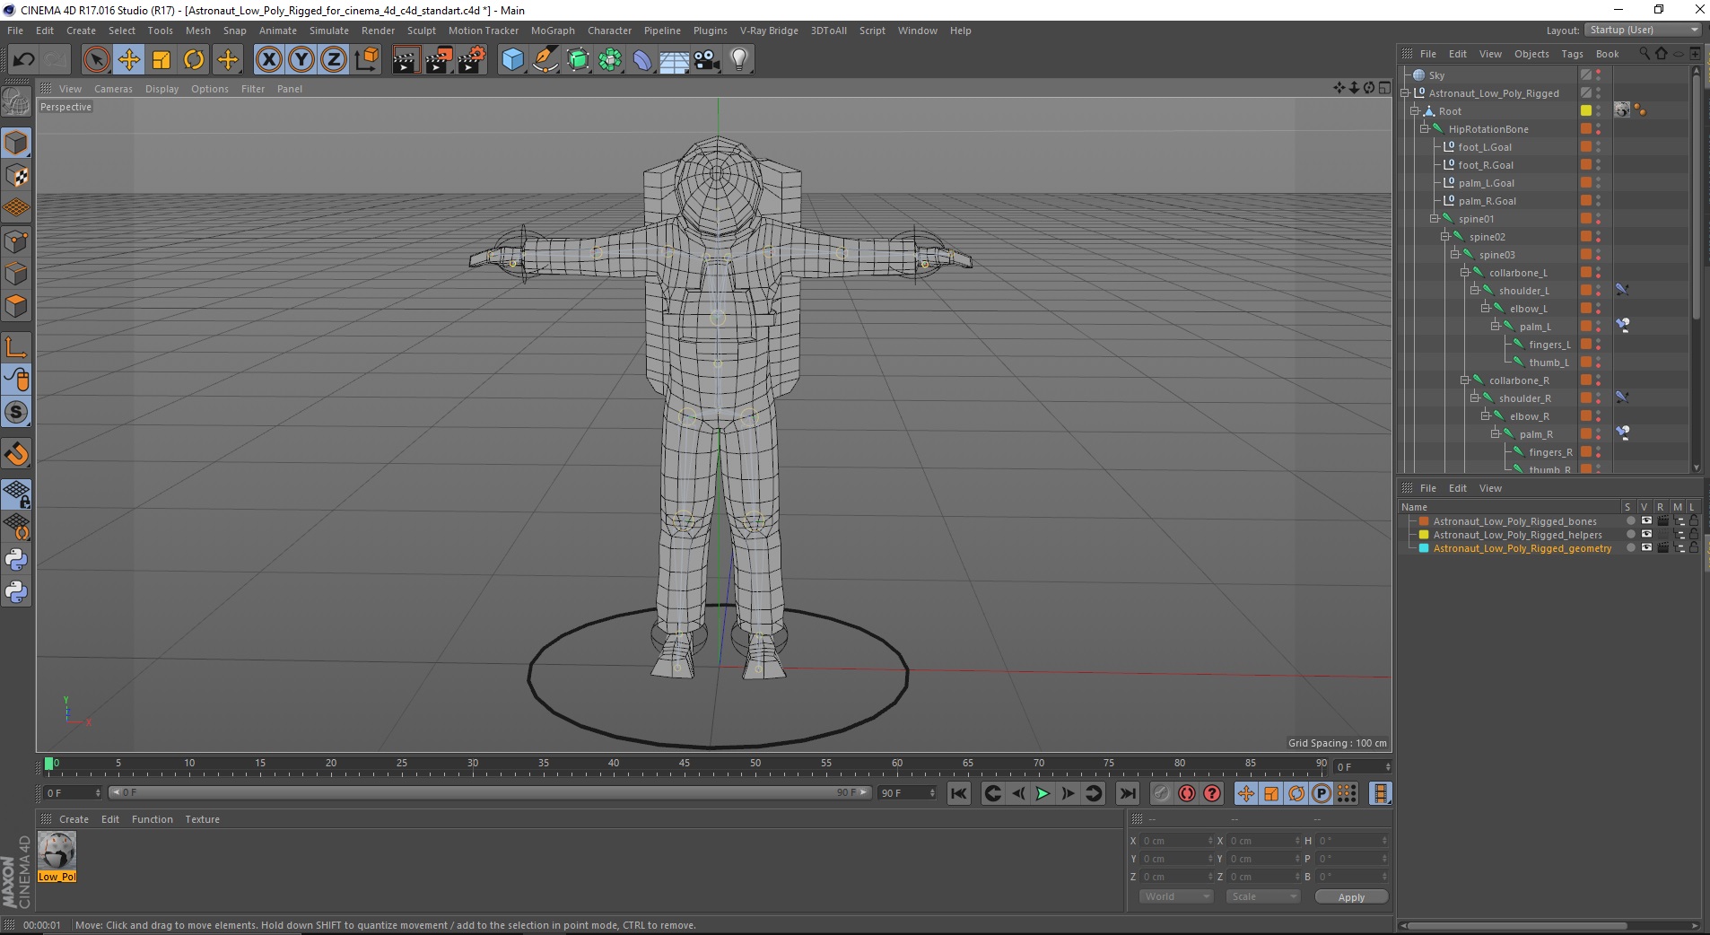The height and width of the screenshot is (935, 1710).
Task: Click the yellow layer swatch for Root
Action: [x=1586, y=111]
